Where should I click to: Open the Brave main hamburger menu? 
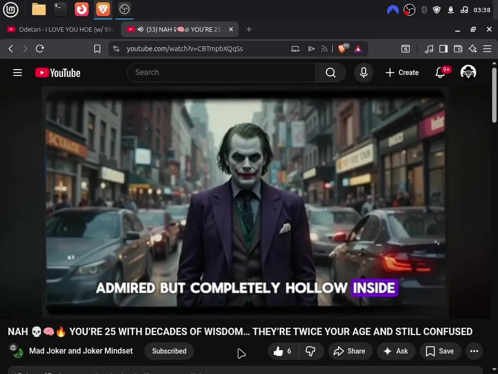487,49
